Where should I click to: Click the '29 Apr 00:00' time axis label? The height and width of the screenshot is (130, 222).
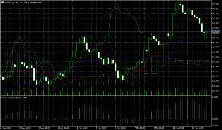(44, 128)
